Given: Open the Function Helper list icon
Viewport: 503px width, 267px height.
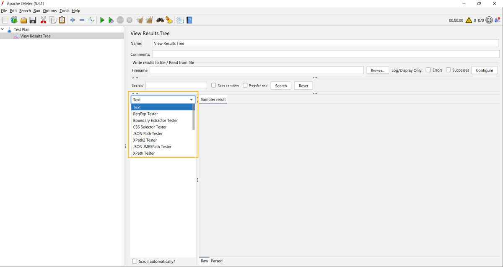Looking at the screenshot, I should pyautogui.click(x=180, y=20).
